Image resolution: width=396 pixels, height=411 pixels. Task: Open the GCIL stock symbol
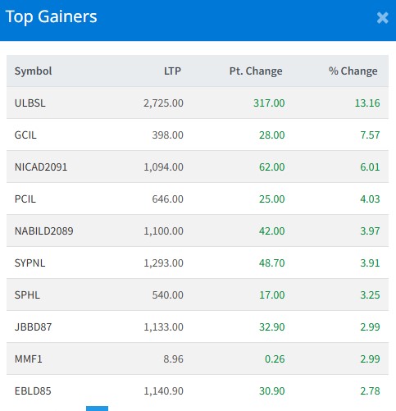tap(25, 135)
